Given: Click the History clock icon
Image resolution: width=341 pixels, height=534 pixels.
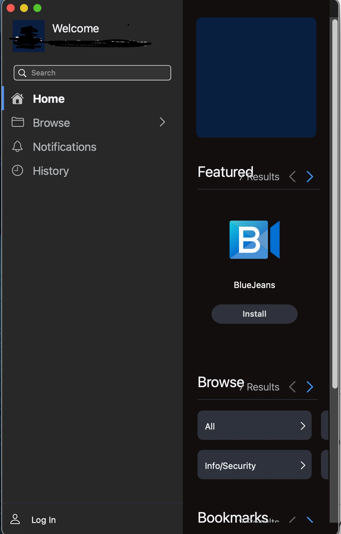Looking at the screenshot, I should pyautogui.click(x=17, y=171).
